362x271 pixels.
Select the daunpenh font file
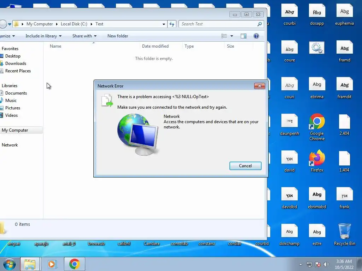(x=289, y=125)
